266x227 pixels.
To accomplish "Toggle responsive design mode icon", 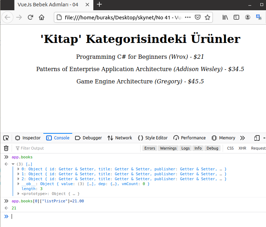I will (257, 138).
